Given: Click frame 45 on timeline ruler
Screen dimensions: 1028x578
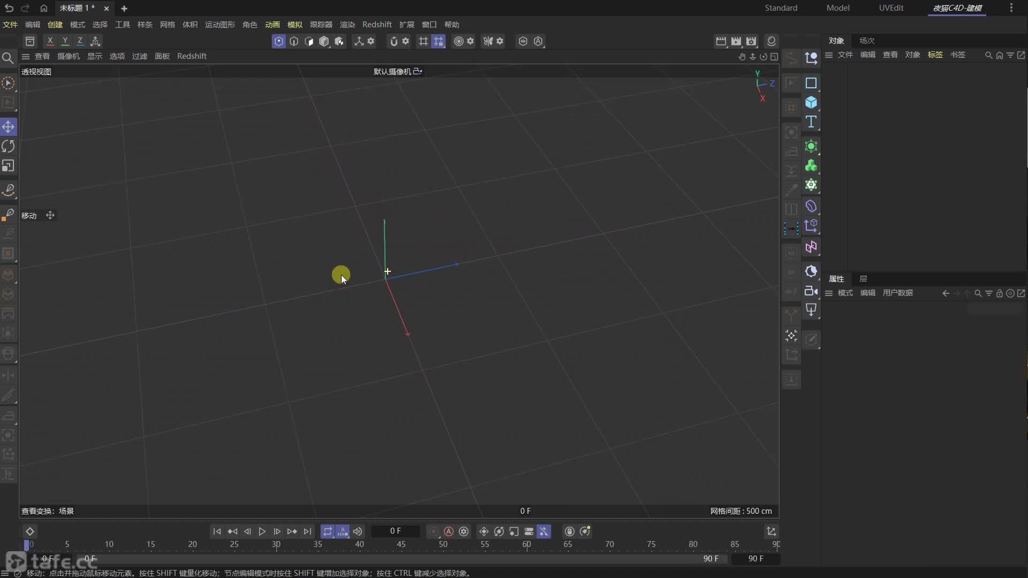Looking at the screenshot, I should (401, 544).
